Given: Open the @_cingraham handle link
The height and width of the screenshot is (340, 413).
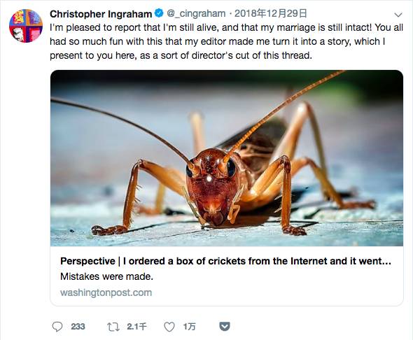Looking at the screenshot, I should point(196,13).
